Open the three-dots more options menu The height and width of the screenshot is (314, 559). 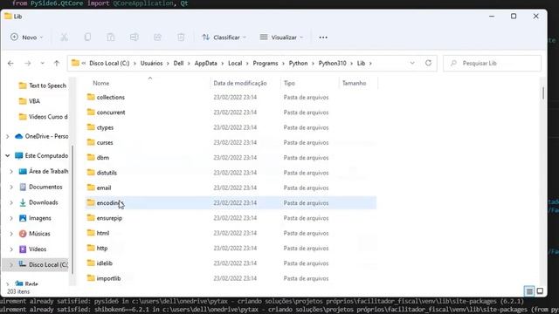[x=323, y=38]
